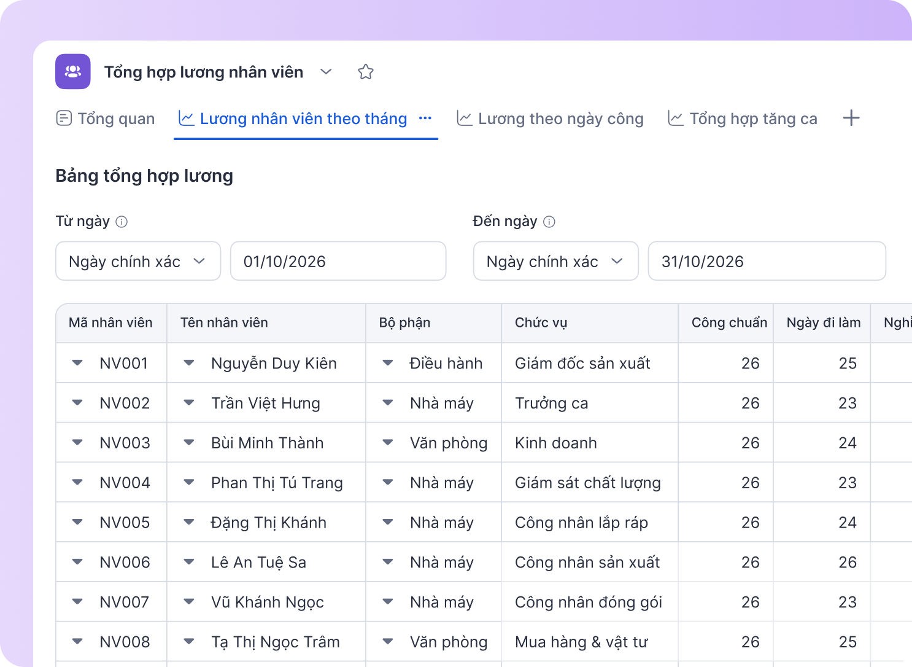Star the report as favorite
The image size is (912, 667).
(x=366, y=72)
